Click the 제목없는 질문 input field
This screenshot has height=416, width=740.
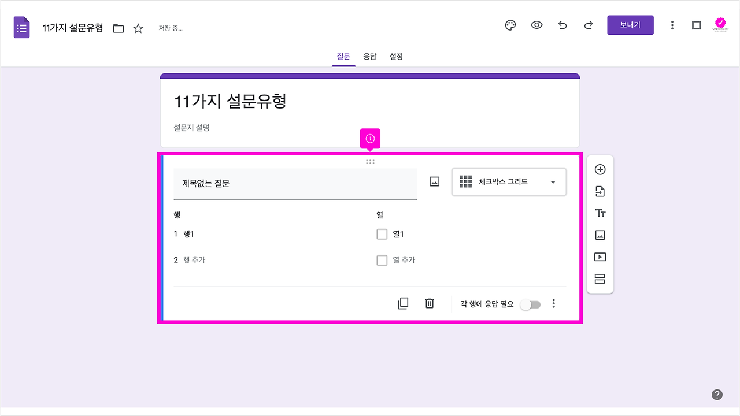coord(295,184)
